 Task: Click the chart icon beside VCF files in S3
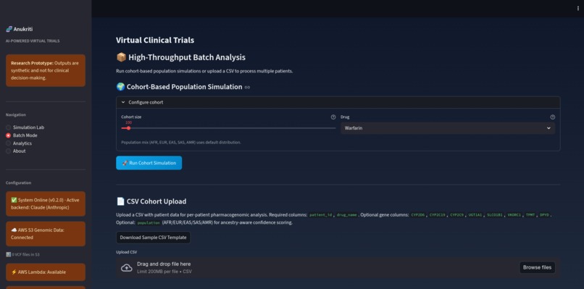[x=8, y=254]
